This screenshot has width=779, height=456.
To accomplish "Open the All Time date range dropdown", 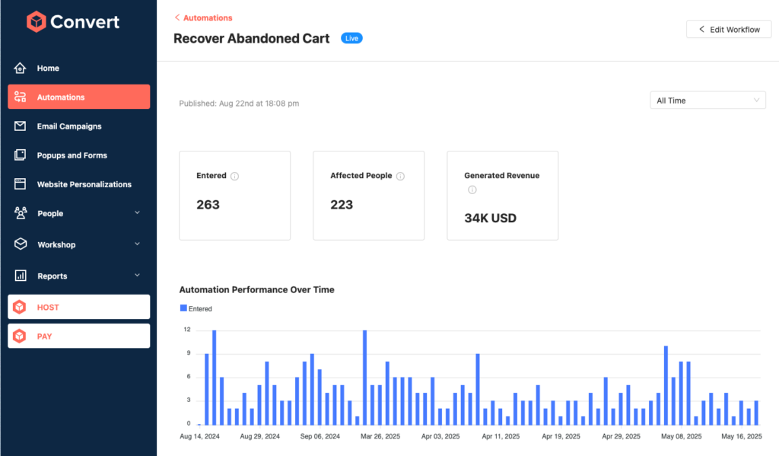I will 707,100.
